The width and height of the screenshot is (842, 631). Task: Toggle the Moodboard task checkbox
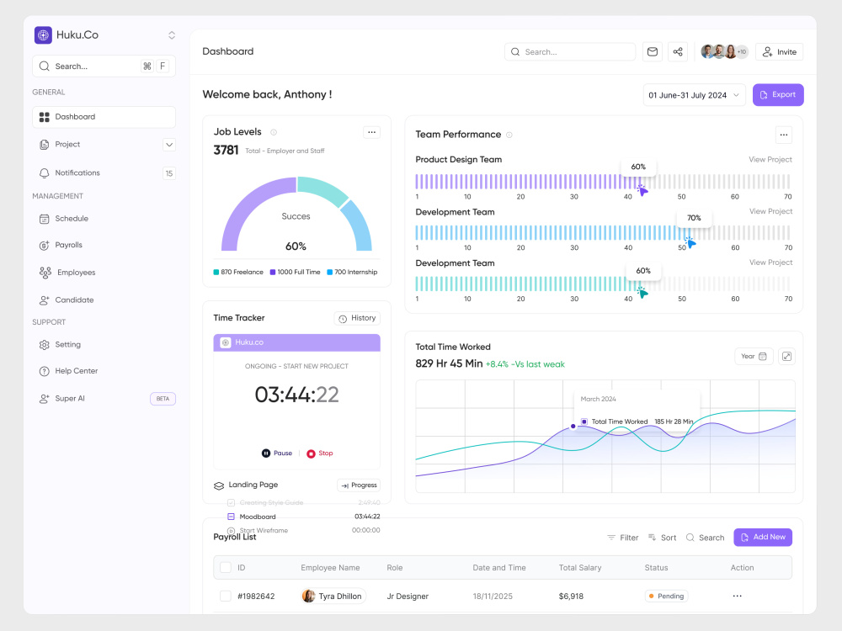coord(231,517)
